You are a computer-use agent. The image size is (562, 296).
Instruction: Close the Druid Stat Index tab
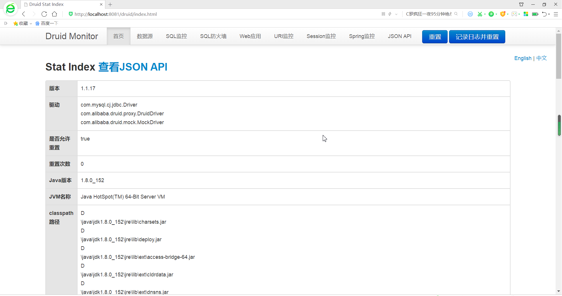pyautogui.click(x=101, y=4)
